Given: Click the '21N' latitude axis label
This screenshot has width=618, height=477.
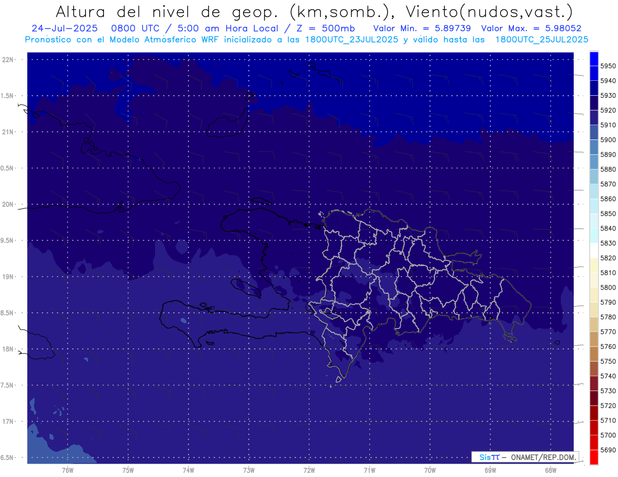Looking at the screenshot, I should 8,132.
